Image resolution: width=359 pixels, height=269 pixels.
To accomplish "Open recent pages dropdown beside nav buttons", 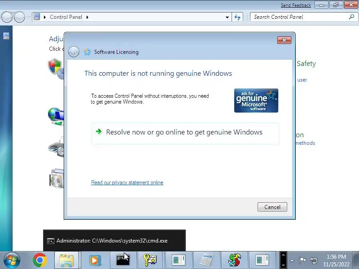I will (x=28, y=17).
